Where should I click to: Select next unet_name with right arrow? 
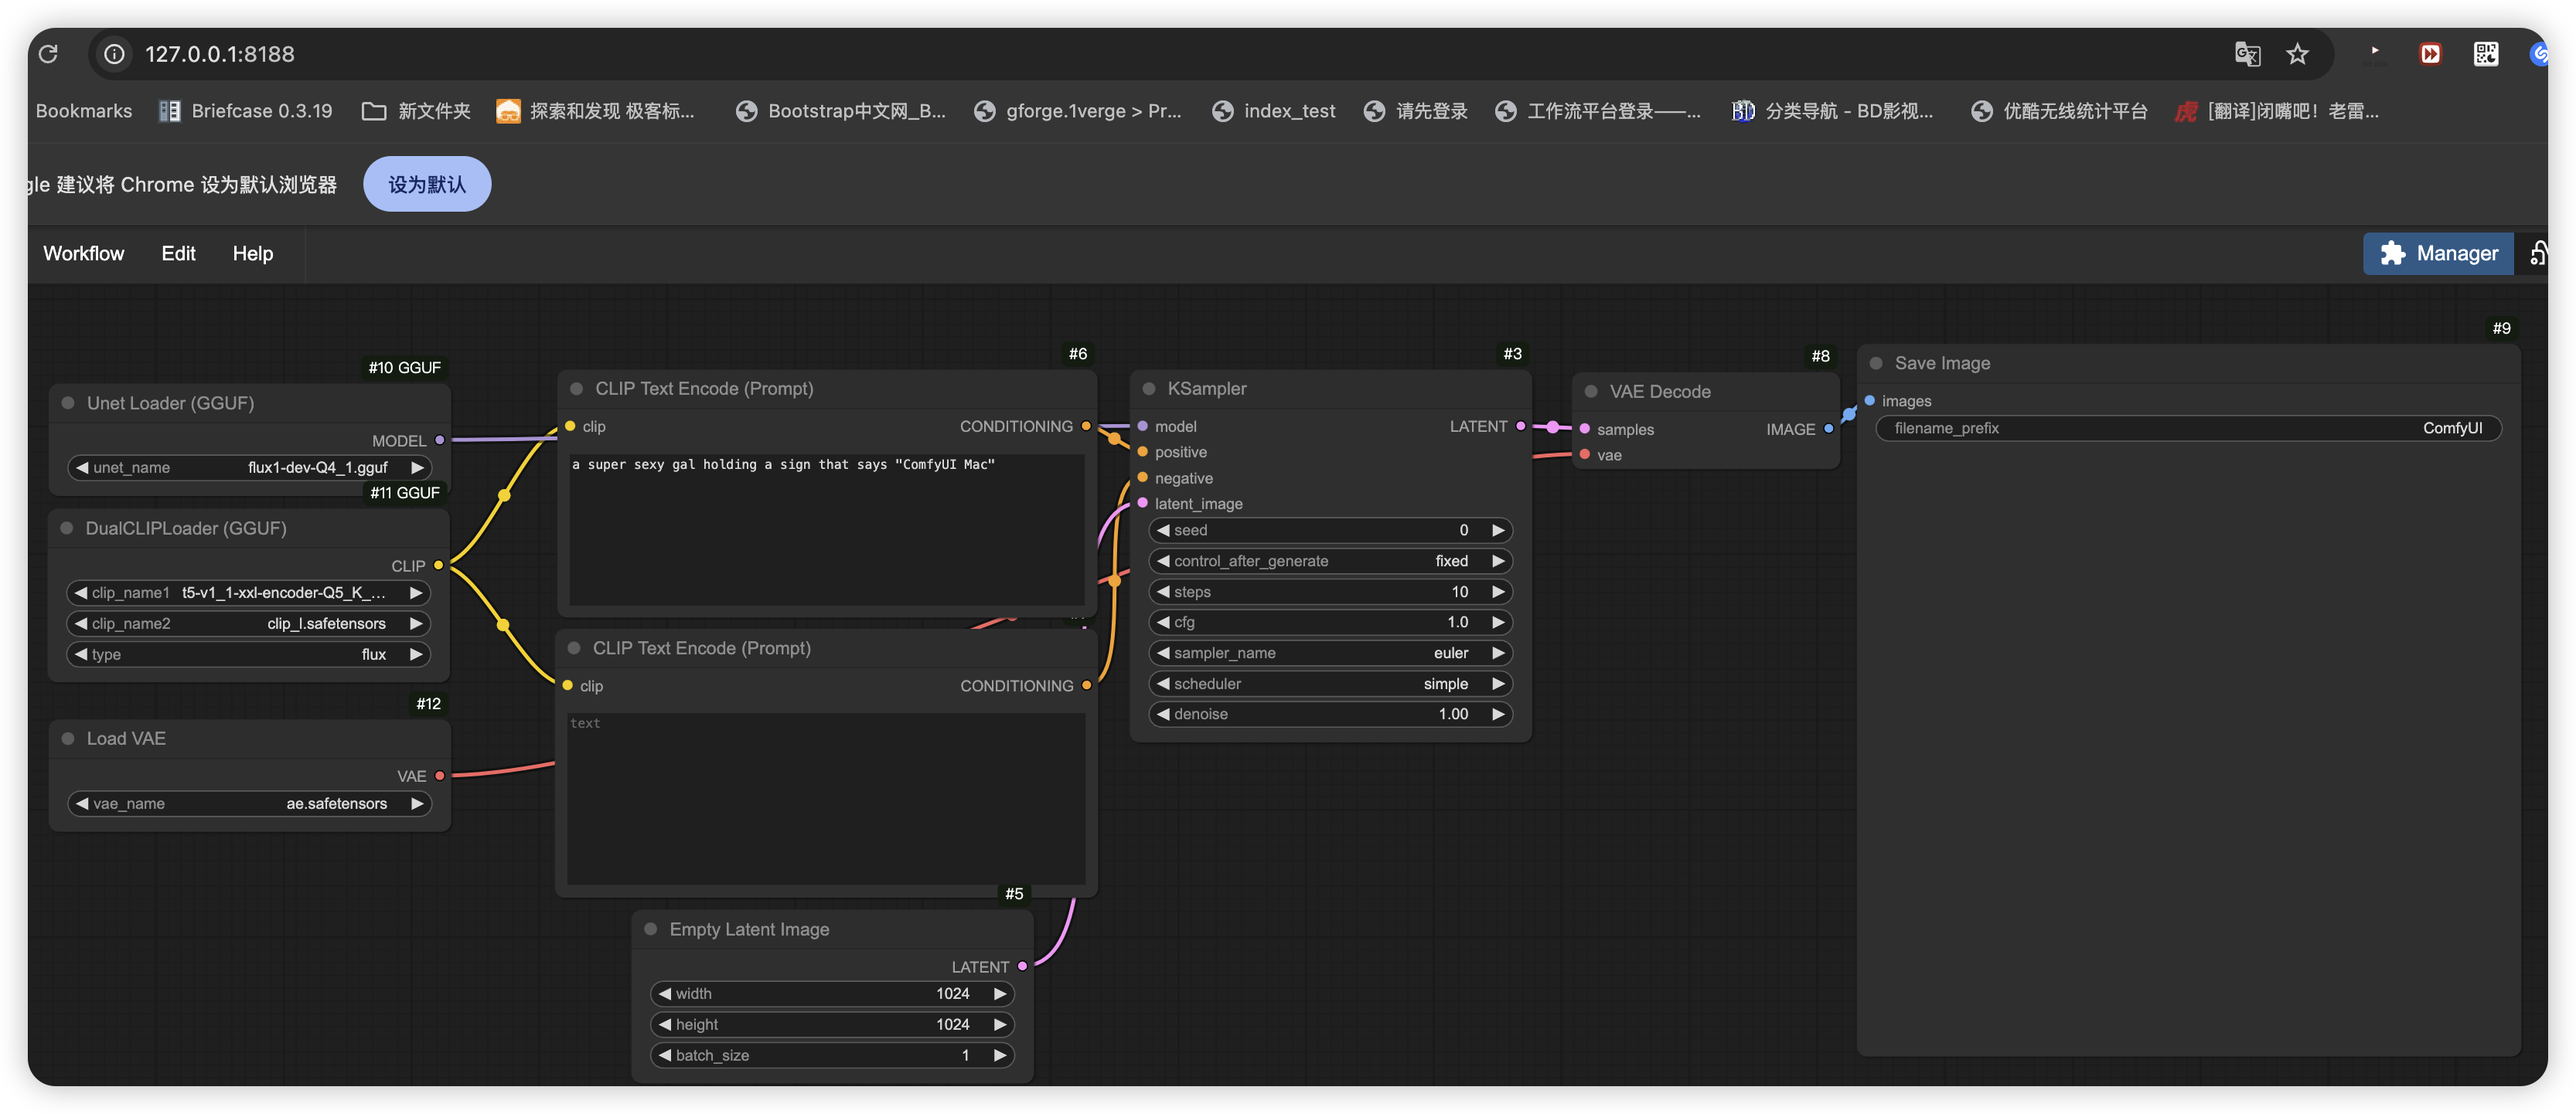(x=417, y=467)
